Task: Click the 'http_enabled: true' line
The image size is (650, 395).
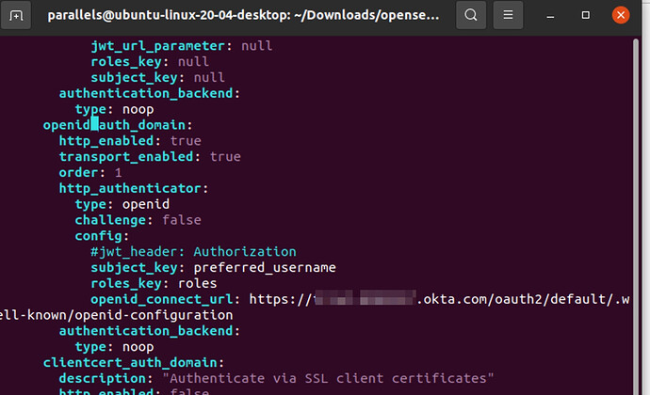Action: 130,141
